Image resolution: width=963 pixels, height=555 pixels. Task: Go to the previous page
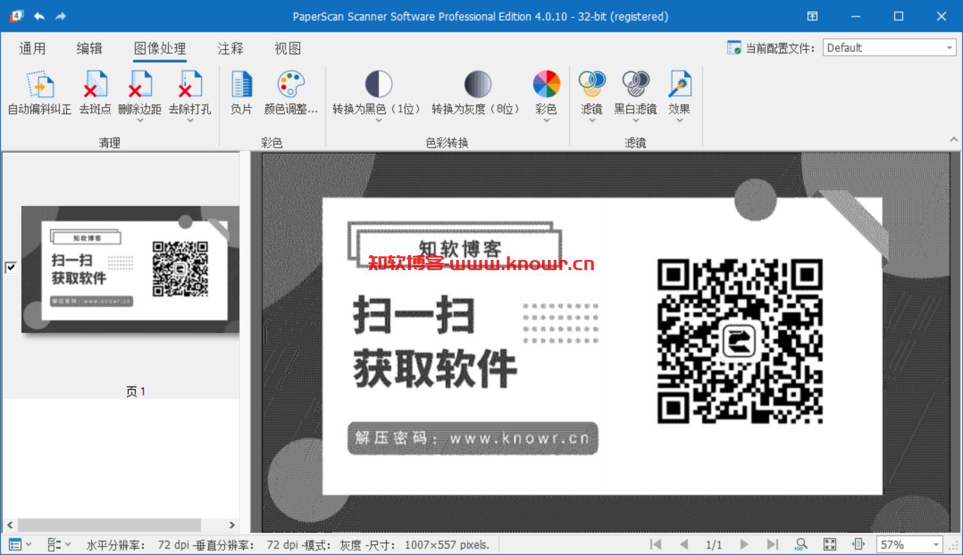pyautogui.click(x=684, y=544)
